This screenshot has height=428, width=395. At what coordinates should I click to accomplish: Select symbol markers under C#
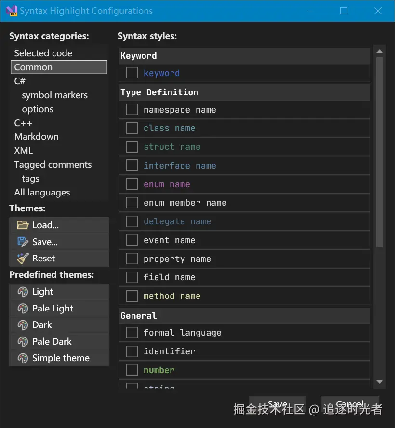click(x=54, y=95)
